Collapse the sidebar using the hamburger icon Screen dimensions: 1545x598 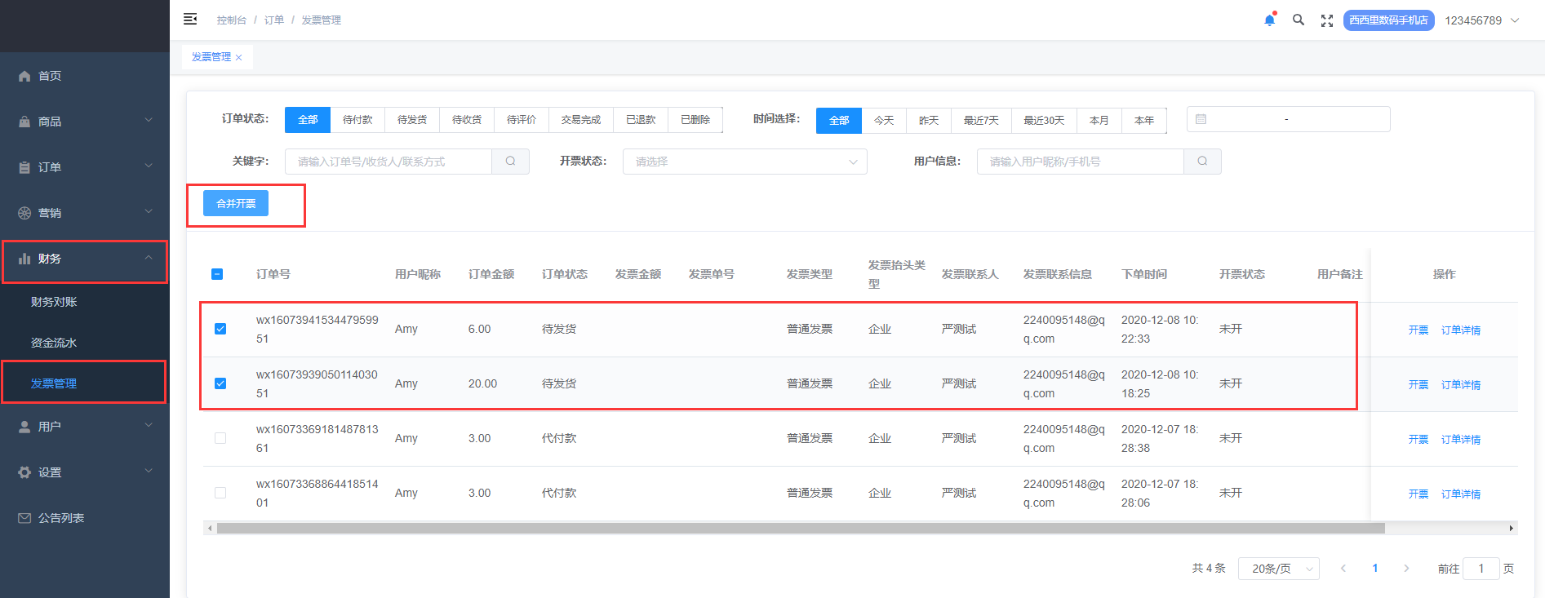(190, 19)
